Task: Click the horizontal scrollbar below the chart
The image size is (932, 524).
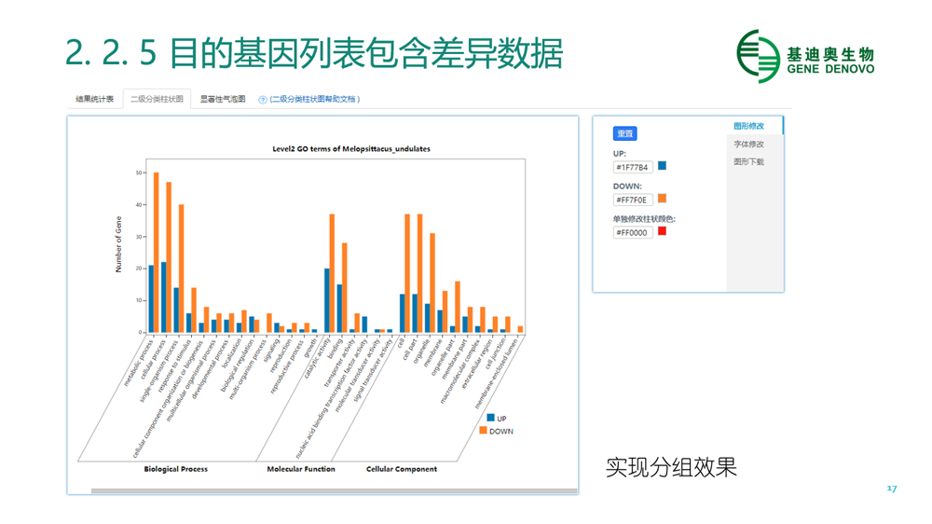Action: [334, 491]
